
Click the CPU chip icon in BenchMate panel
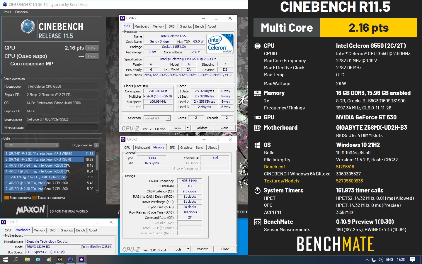tap(257, 46)
